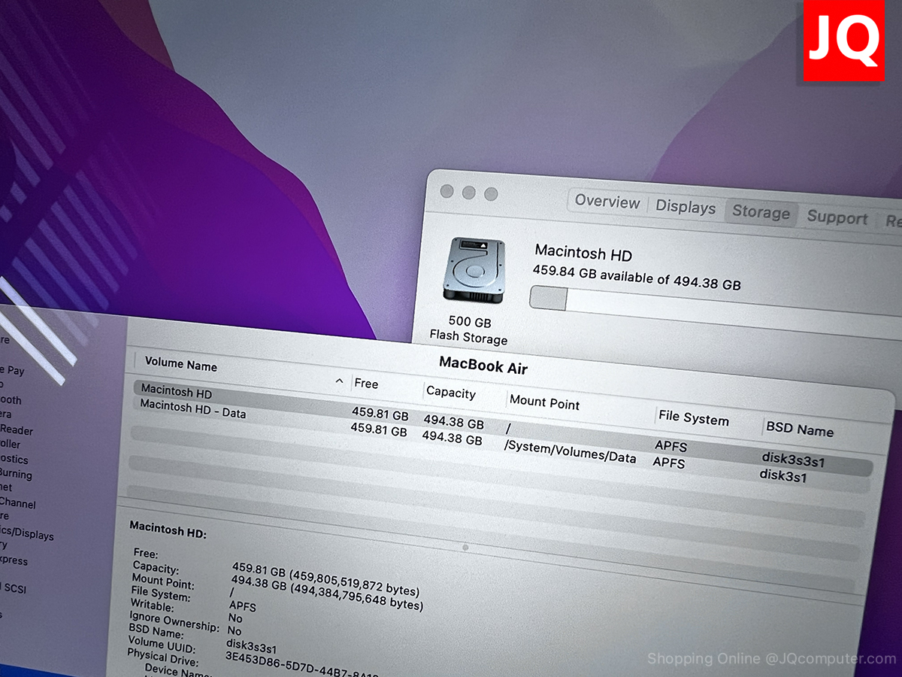This screenshot has height=677, width=902.
Task: Click the "500 GB Flash Storage" label
Action: [x=469, y=329]
